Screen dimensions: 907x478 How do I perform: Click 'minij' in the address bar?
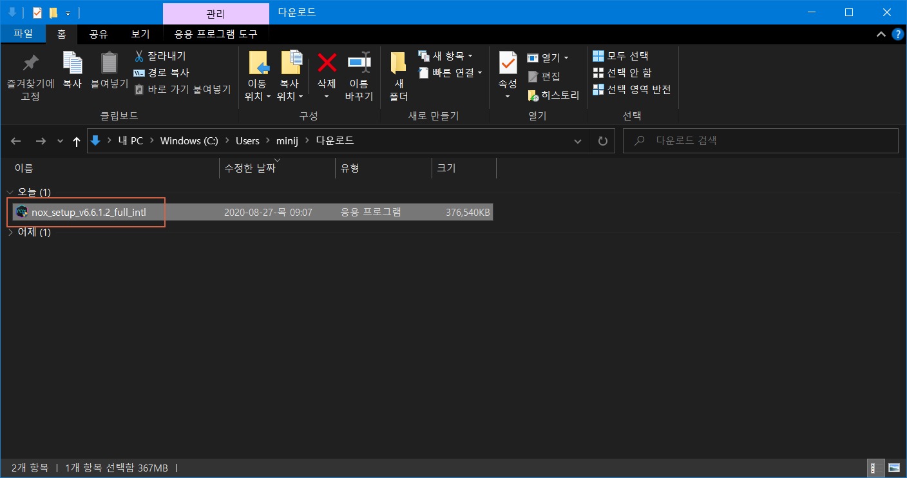coord(288,140)
